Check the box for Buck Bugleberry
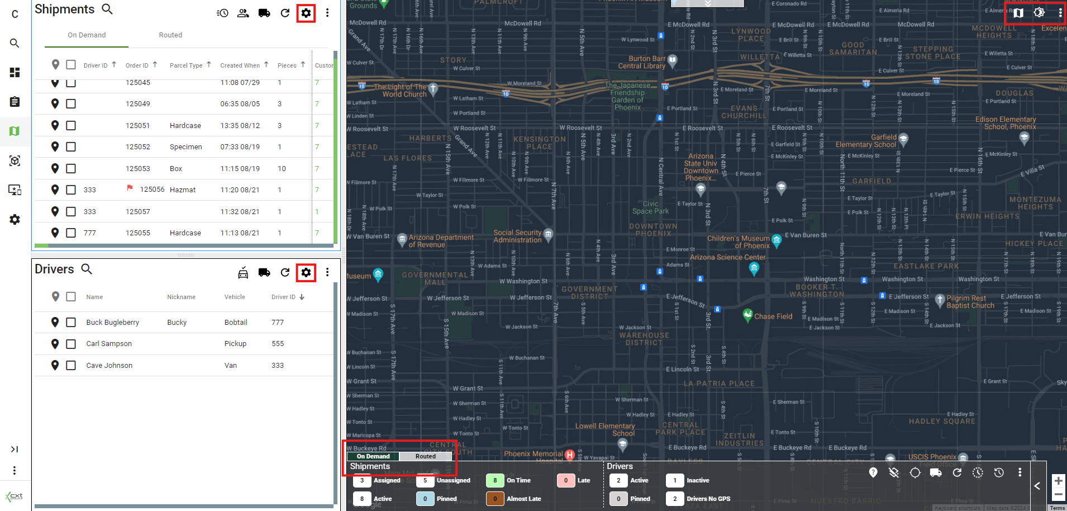The height and width of the screenshot is (511, 1067). pyautogui.click(x=71, y=322)
